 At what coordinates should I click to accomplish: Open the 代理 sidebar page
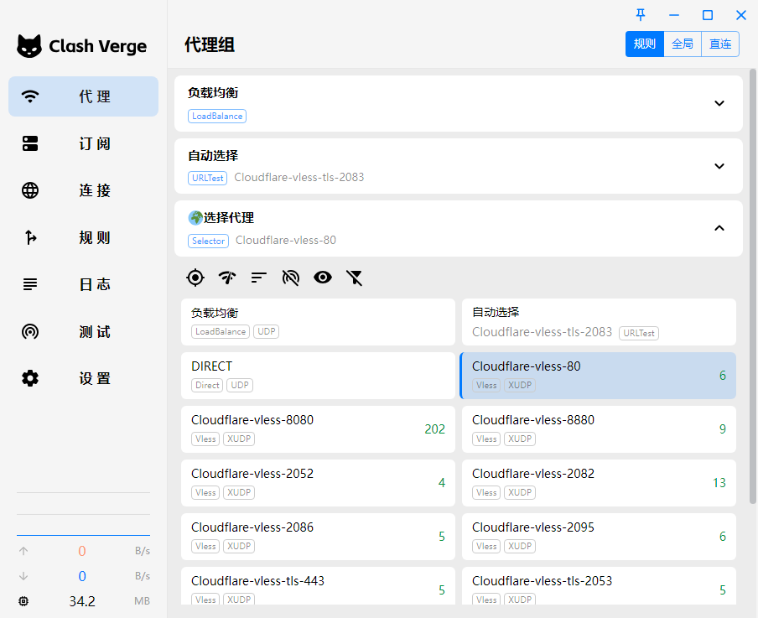(x=83, y=96)
